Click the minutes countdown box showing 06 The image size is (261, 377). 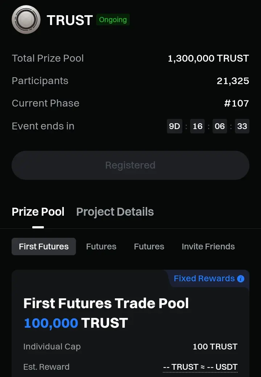coord(220,126)
